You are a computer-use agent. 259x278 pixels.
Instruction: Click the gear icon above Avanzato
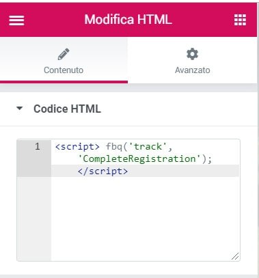click(192, 54)
